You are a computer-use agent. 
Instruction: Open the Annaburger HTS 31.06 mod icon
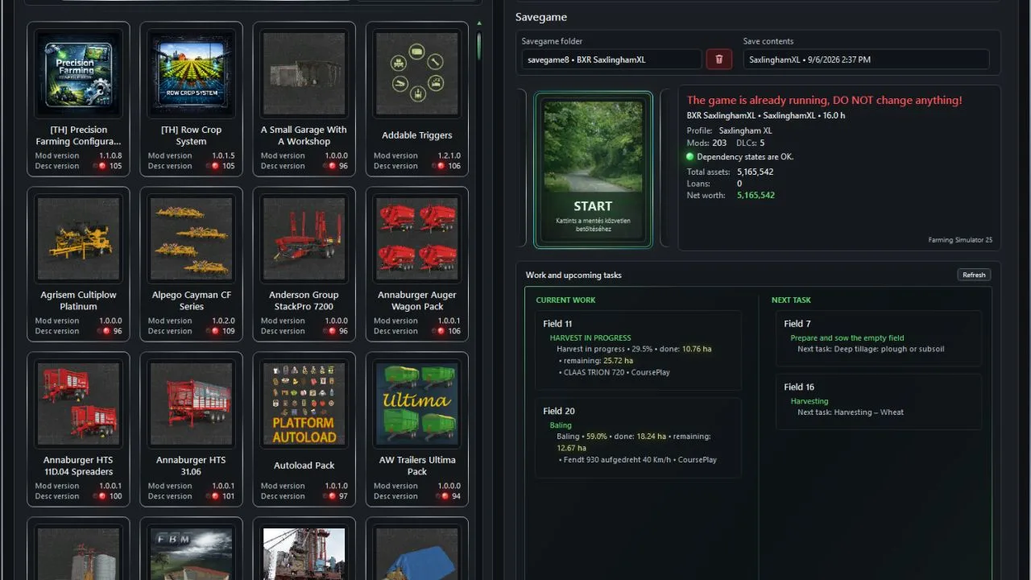pyautogui.click(x=191, y=404)
